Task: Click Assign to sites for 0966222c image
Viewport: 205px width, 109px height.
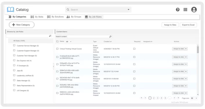Action: pyautogui.click(x=179, y=93)
